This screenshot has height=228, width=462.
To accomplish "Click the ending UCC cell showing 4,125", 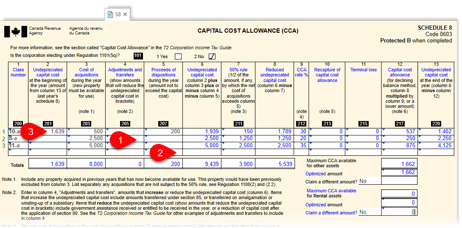I will click(x=436, y=145).
